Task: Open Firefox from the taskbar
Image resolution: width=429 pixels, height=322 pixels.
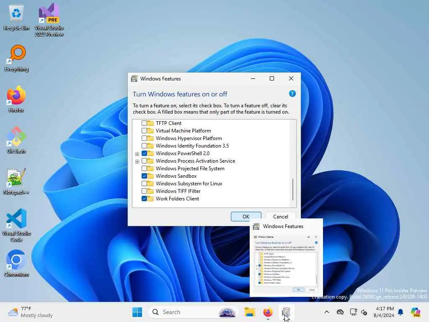Action: pyautogui.click(x=268, y=312)
